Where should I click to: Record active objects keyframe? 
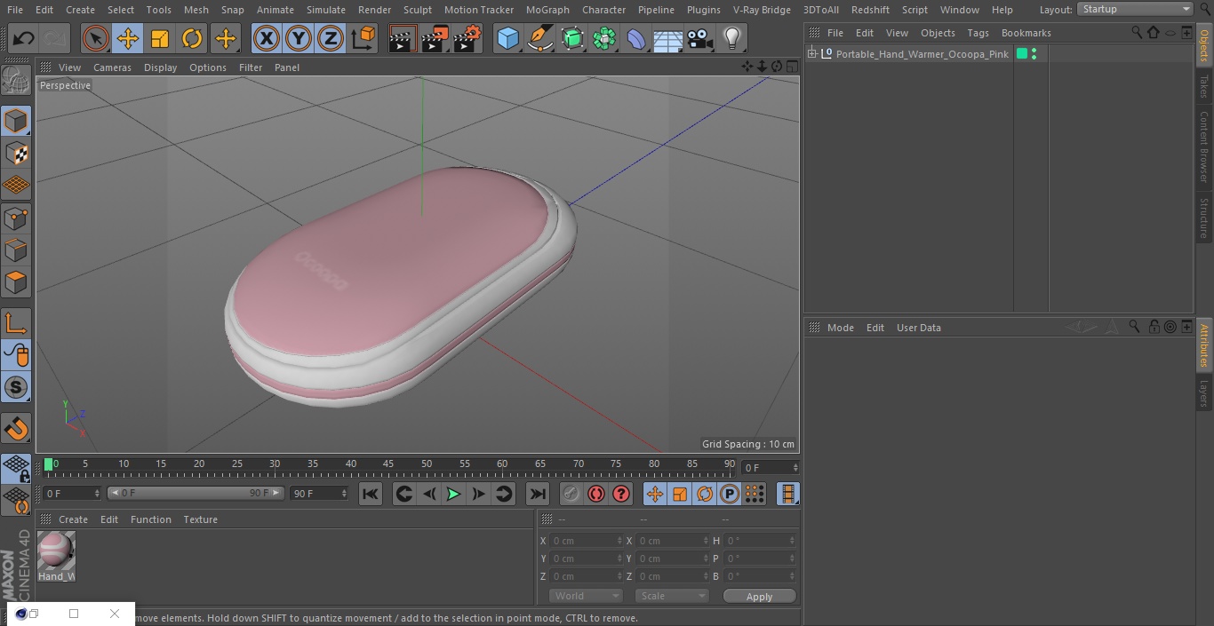point(571,494)
